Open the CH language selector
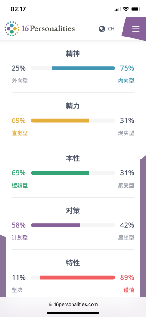 [111, 29]
